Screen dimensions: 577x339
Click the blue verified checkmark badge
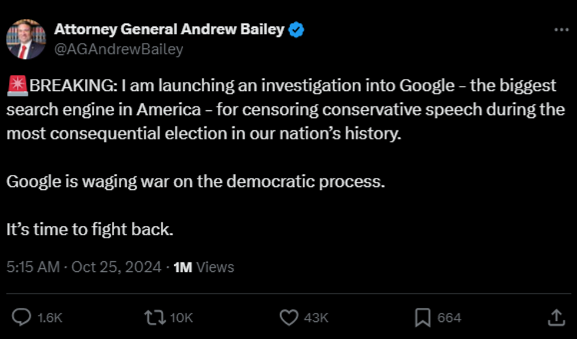(296, 29)
